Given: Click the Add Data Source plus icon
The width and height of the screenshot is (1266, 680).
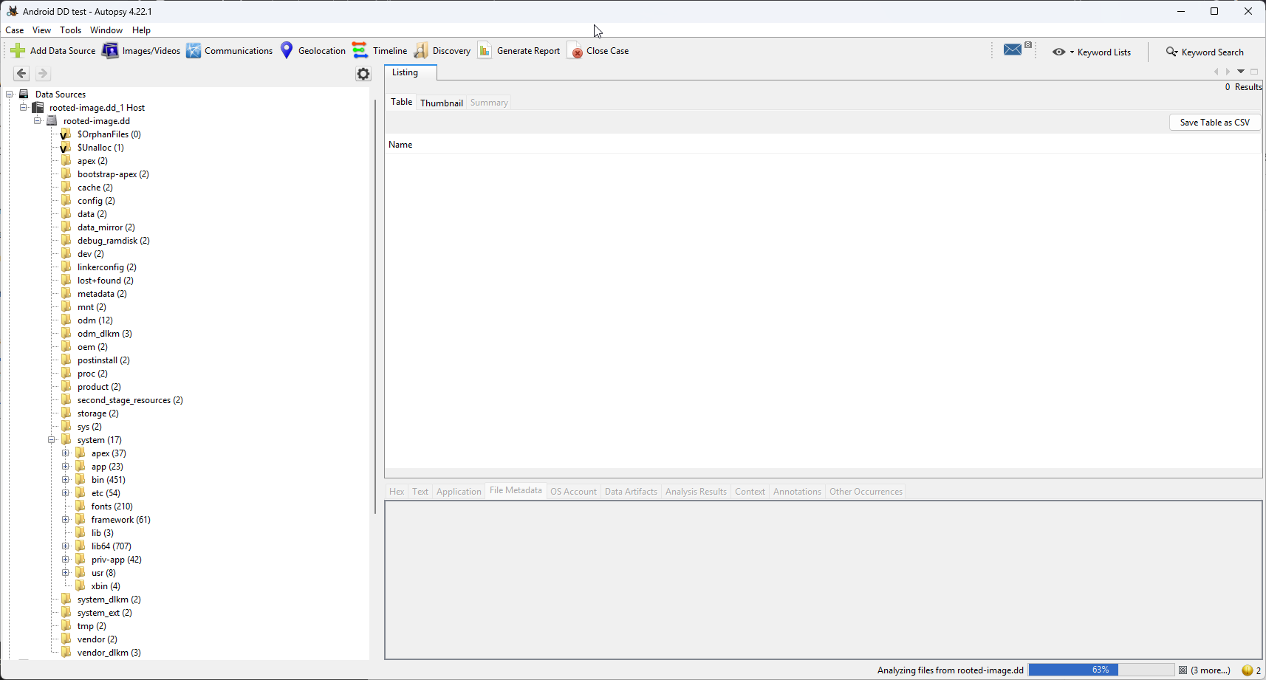Looking at the screenshot, I should 18,51.
